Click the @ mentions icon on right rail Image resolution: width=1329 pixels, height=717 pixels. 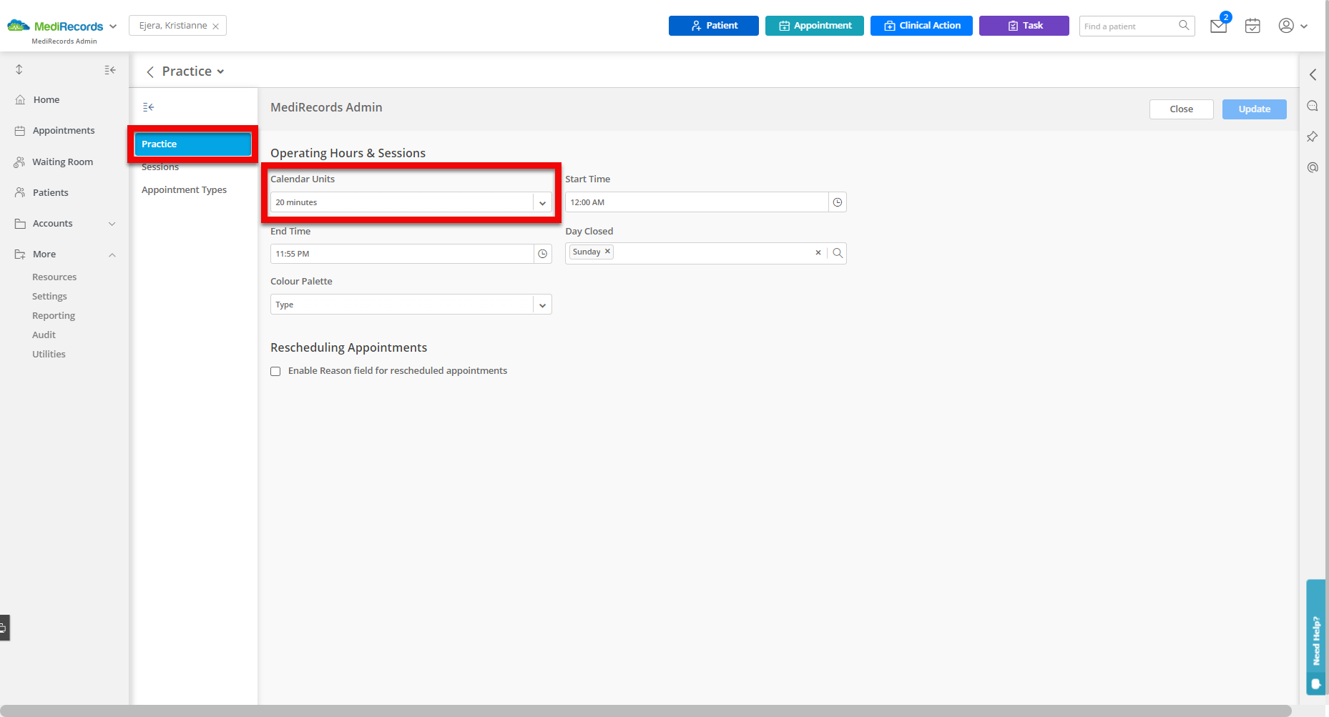point(1313,167)
